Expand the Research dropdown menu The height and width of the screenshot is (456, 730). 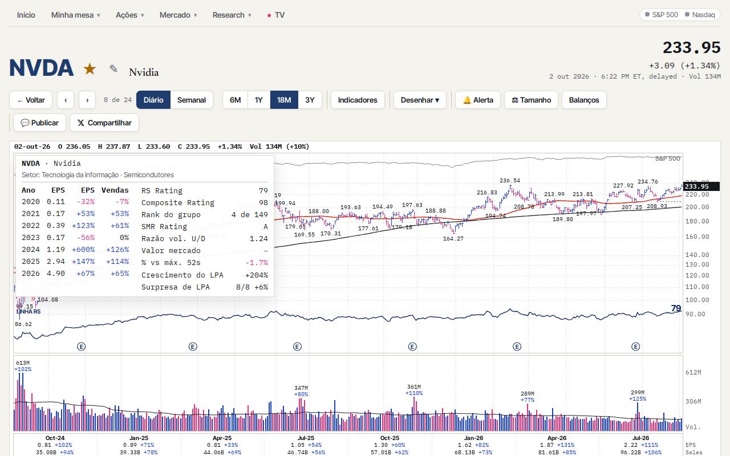pos(232,15)
